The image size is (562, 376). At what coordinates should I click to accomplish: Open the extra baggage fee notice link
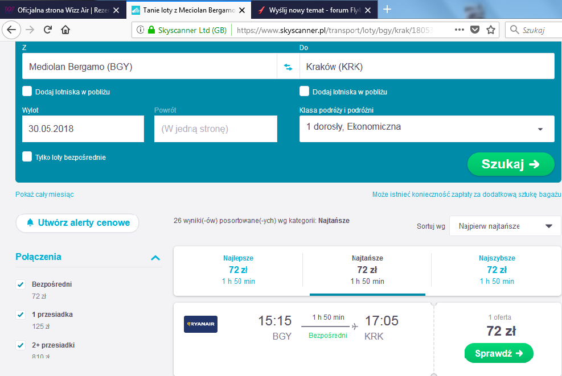(467, 195)
